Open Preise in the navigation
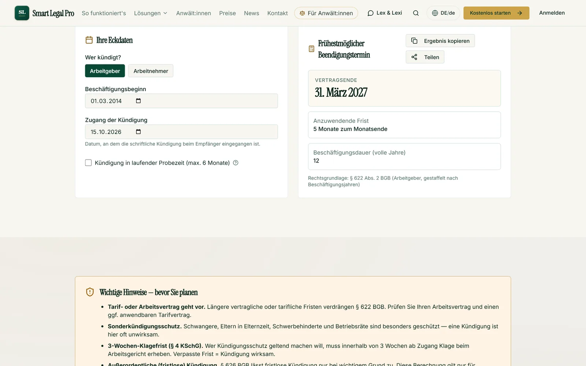This screenshot has width=586, height=366. click(227, 13)
